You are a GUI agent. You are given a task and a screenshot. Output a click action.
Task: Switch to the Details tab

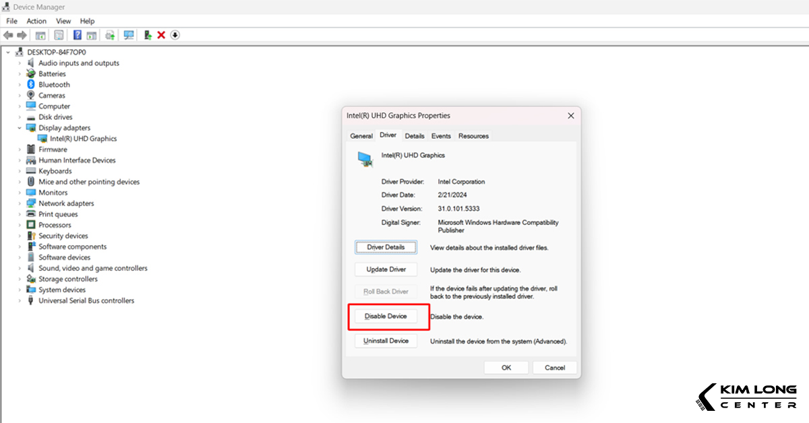click(415, 135)
